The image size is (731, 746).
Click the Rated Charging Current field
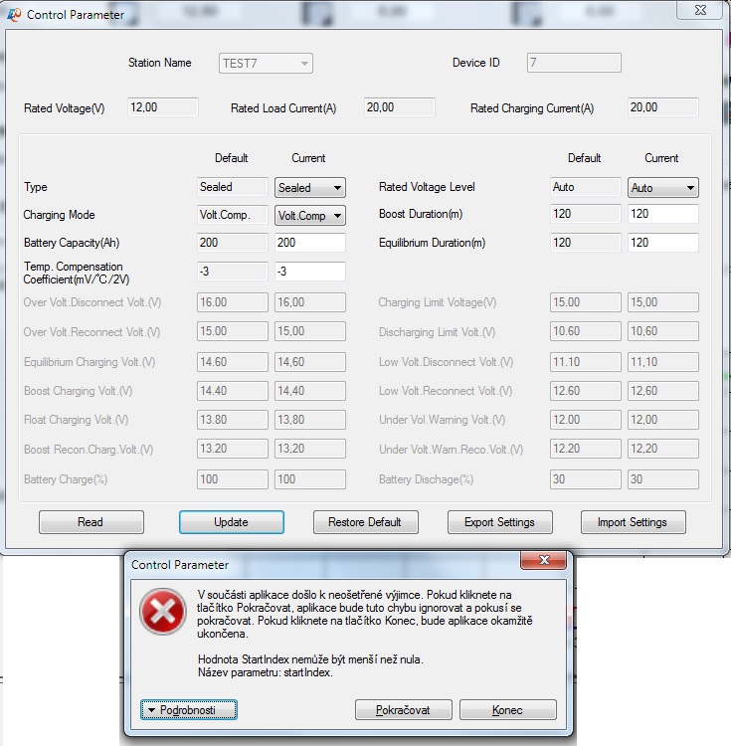[x=663, y=107]
